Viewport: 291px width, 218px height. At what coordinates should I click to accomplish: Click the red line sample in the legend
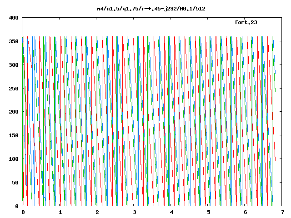[x=268, y=22]
